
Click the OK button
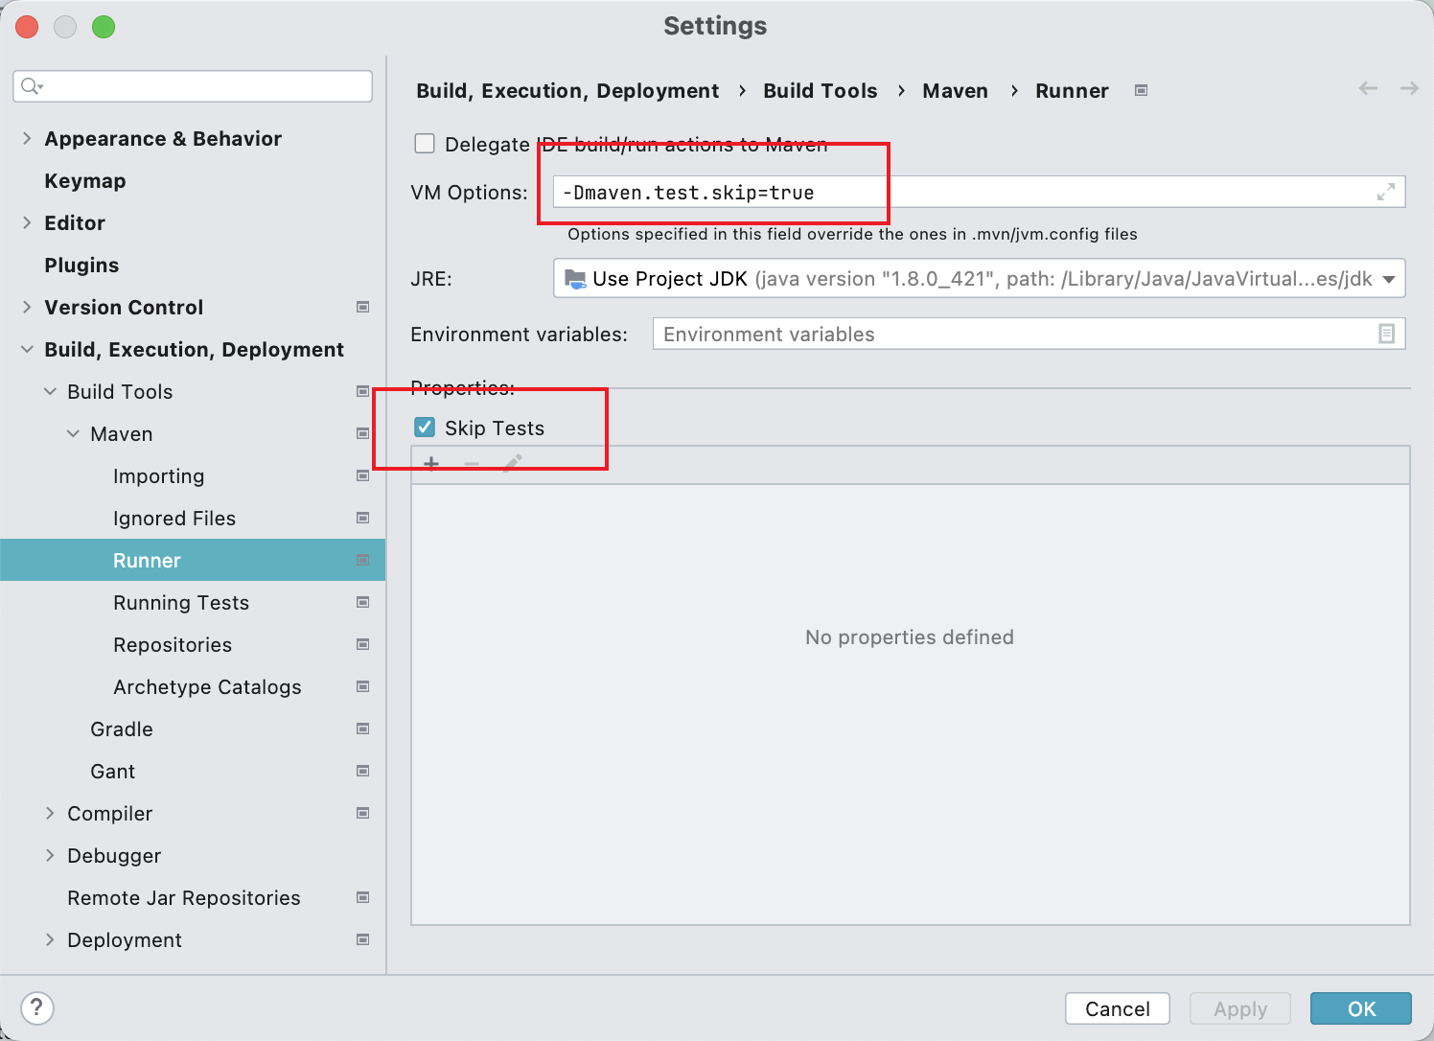(1360, 1008)
